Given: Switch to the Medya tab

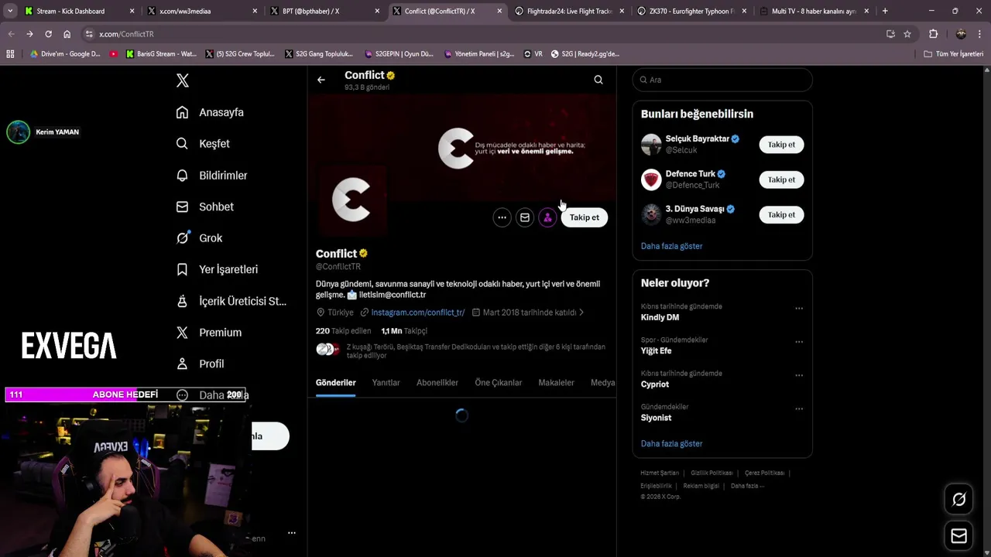Looking at the screenshot, I should pos(602,383).
